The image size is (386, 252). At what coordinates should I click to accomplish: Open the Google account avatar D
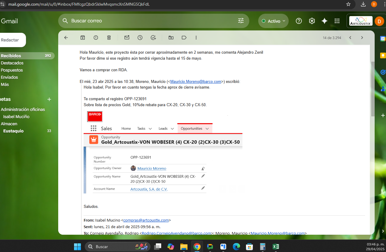pos(379,21)
